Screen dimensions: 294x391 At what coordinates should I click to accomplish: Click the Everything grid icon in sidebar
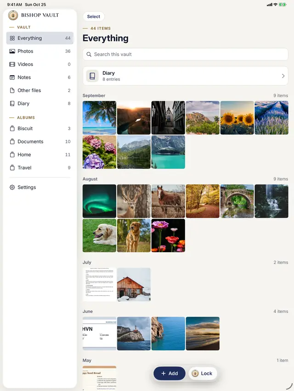coord(12,38)
